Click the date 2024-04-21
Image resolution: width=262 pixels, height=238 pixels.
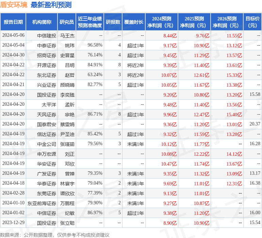click(13, 85)
